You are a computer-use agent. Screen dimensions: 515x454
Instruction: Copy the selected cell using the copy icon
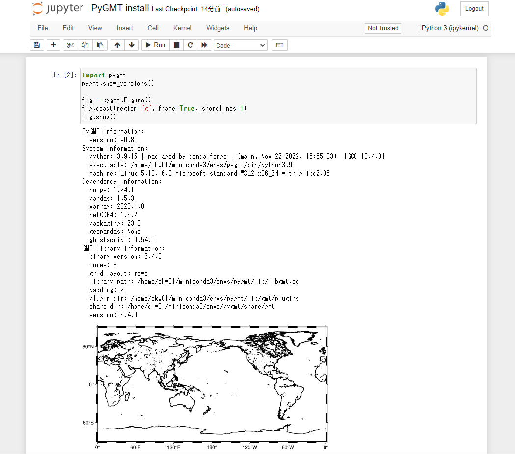[84, 45]
